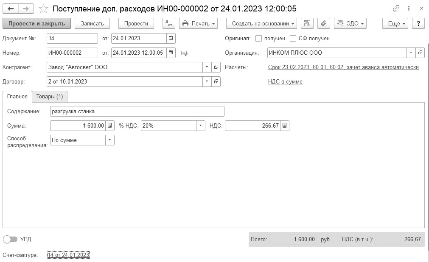Check the Оригинал получен checkbox

coord(258,38)
